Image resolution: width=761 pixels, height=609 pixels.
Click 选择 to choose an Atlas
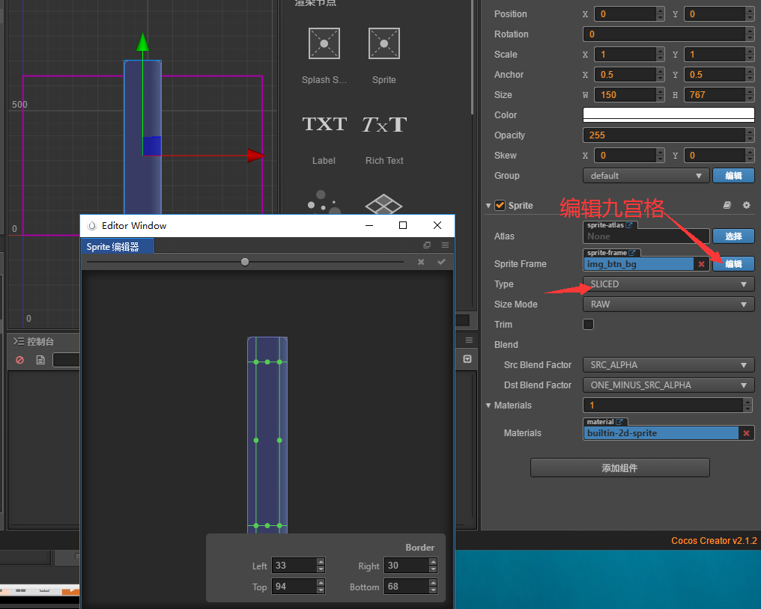[733, 236]
